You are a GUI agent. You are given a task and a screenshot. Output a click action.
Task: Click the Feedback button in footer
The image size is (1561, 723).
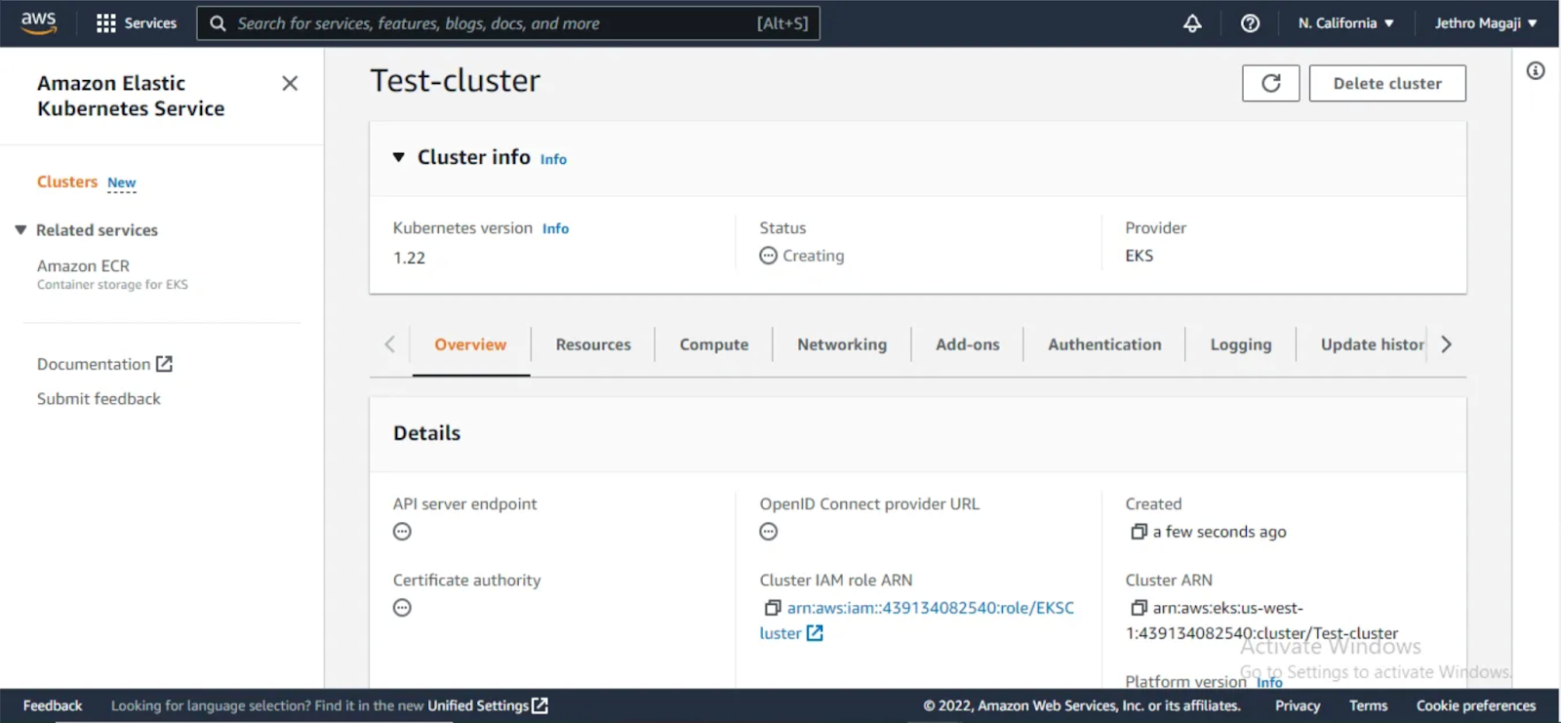point(53,705)
